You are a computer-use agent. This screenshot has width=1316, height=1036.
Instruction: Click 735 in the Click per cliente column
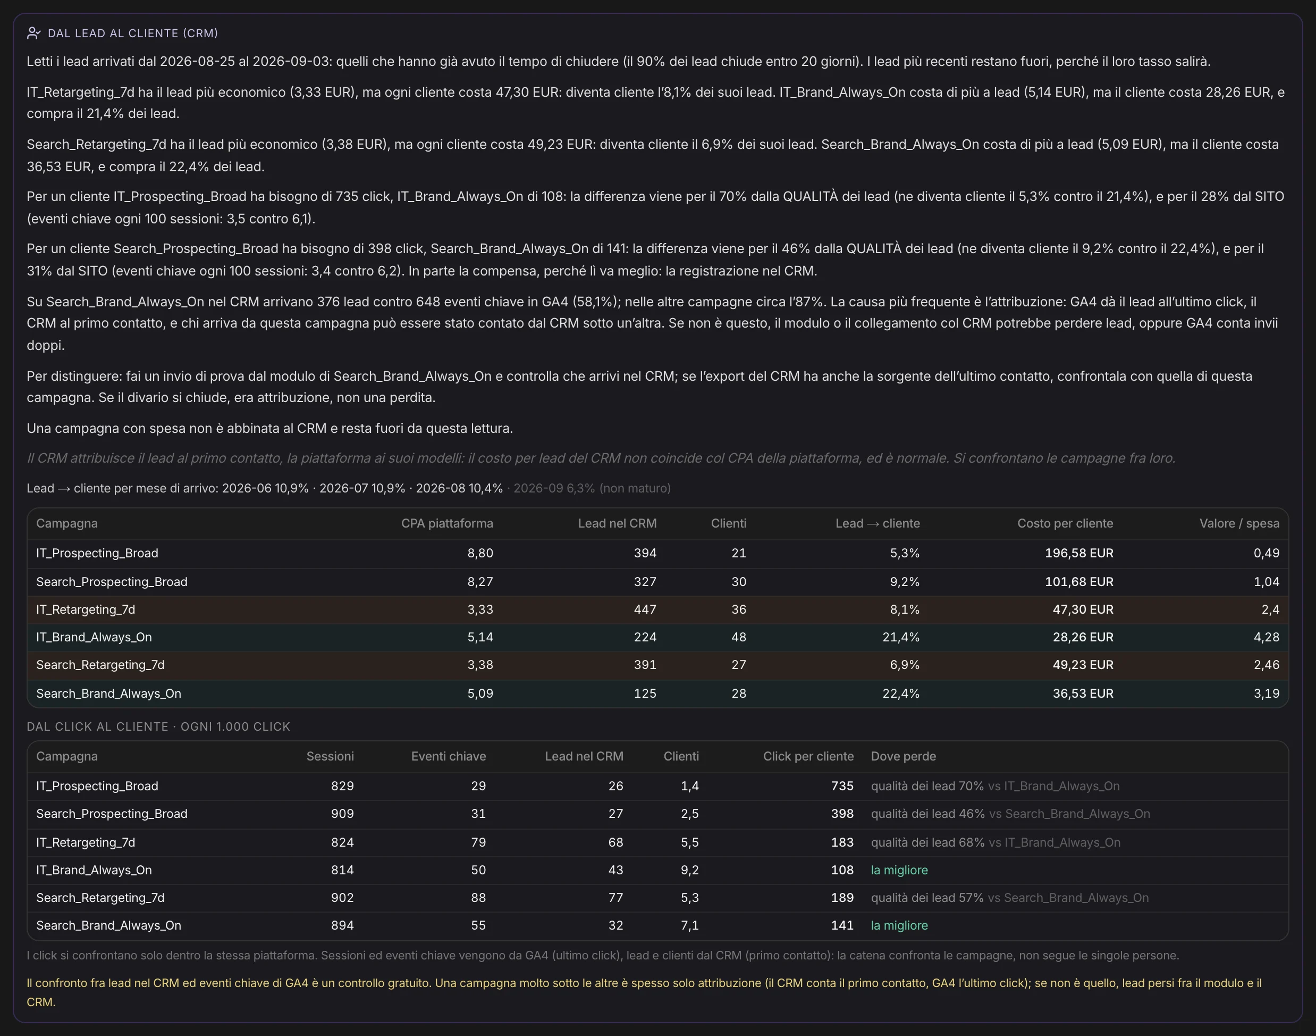pos(842,786)
